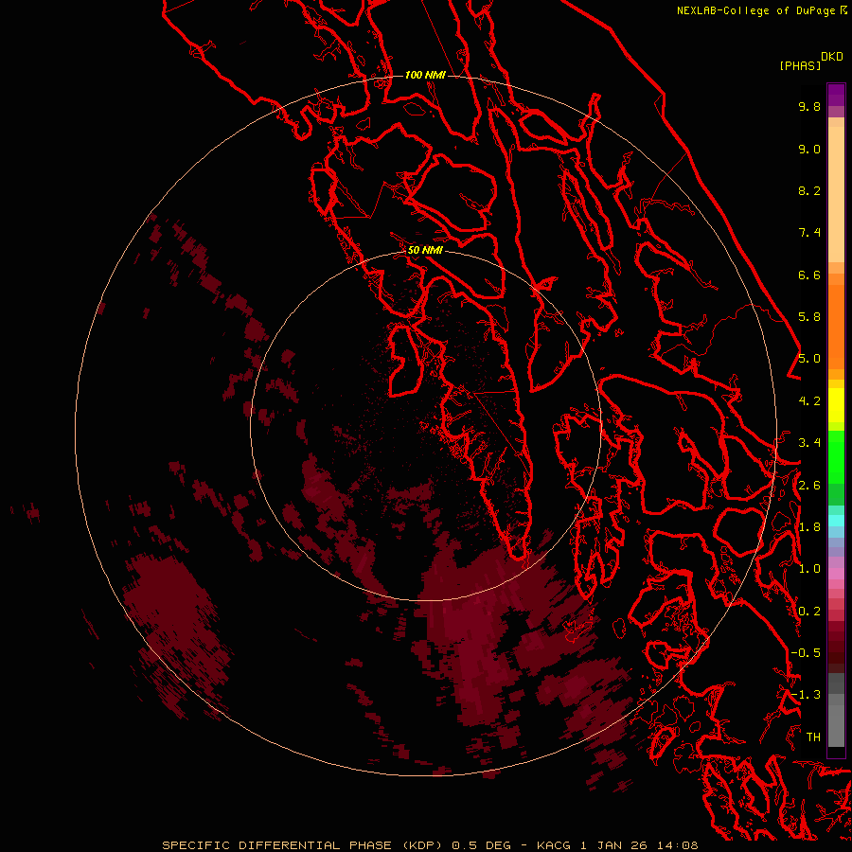
Task: Click the 0.2 scale value
Action: click(x=809, y=612)
